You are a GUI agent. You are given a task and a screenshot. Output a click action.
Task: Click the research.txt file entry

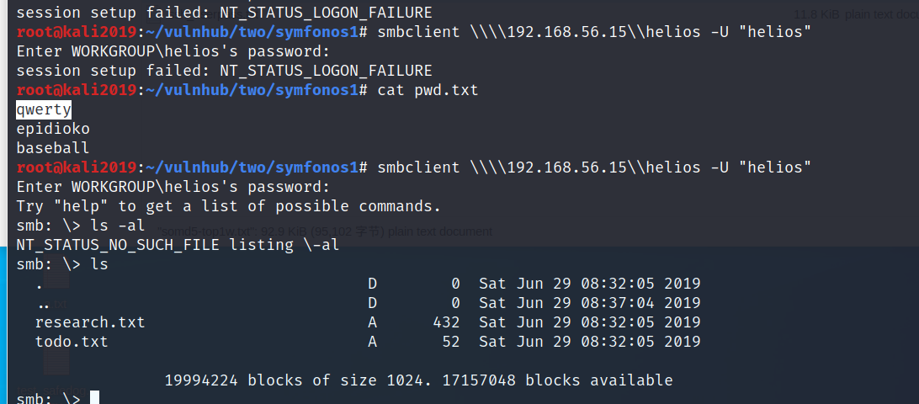coord(90,322)
